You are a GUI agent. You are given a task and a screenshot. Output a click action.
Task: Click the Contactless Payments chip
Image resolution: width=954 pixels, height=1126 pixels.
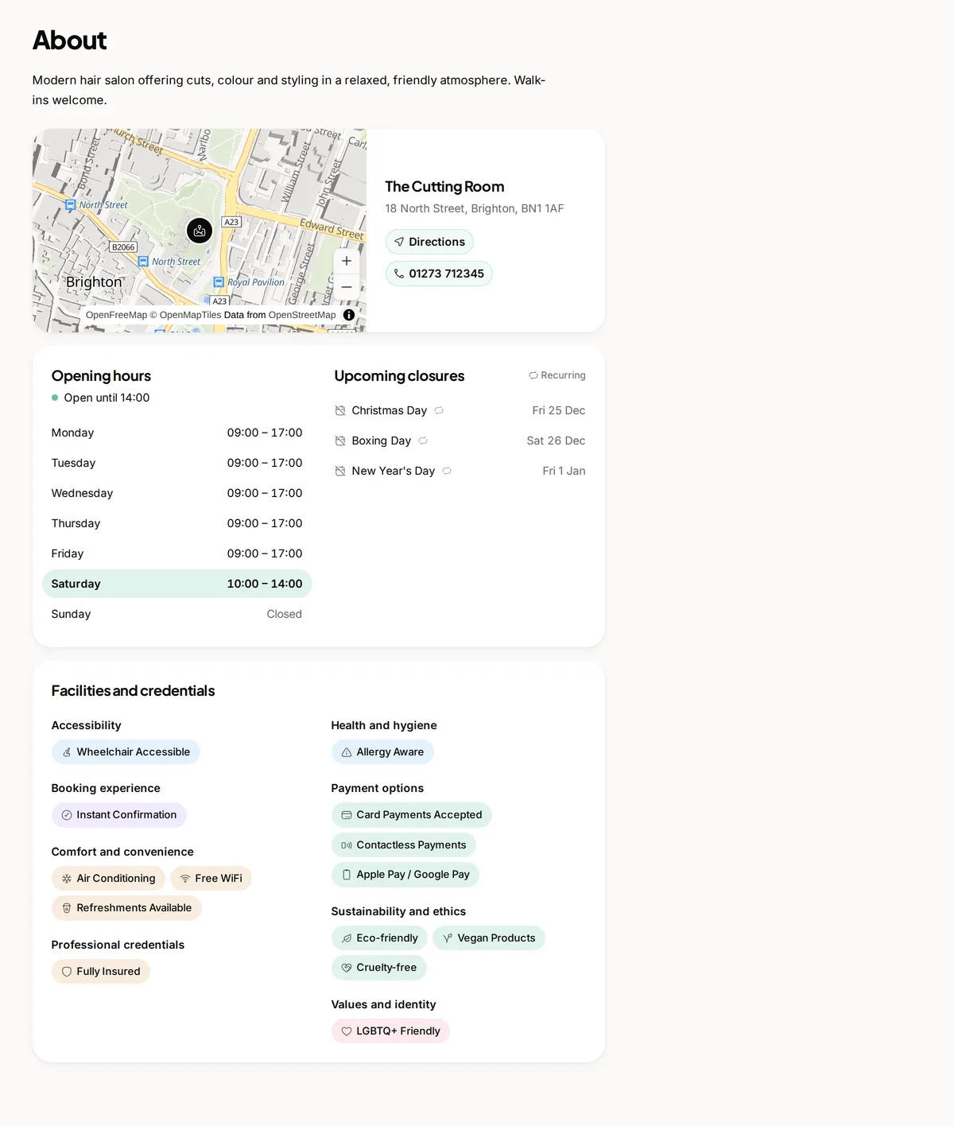click(x=404, y=845)
